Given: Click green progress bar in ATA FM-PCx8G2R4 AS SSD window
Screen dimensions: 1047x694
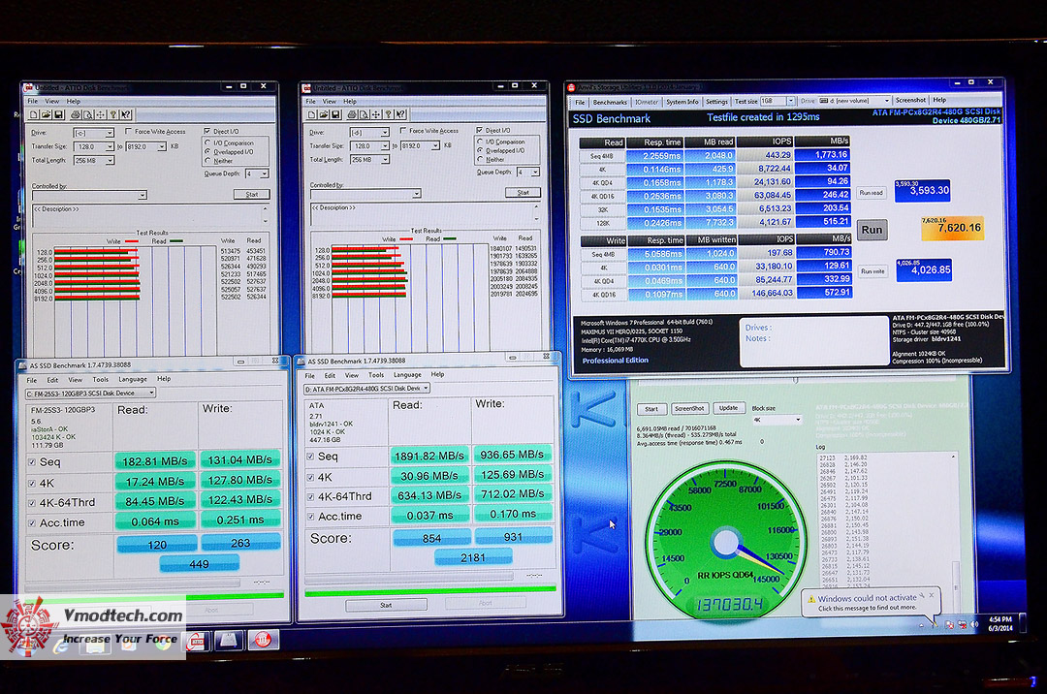Looking at the screenshot, I should [x=430, y=590].
